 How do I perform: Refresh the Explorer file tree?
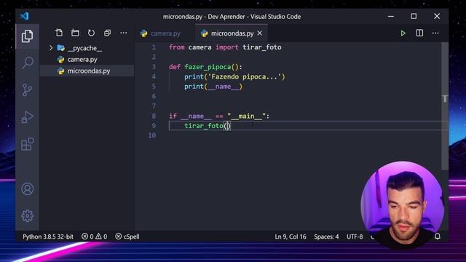tap(91, 33)
